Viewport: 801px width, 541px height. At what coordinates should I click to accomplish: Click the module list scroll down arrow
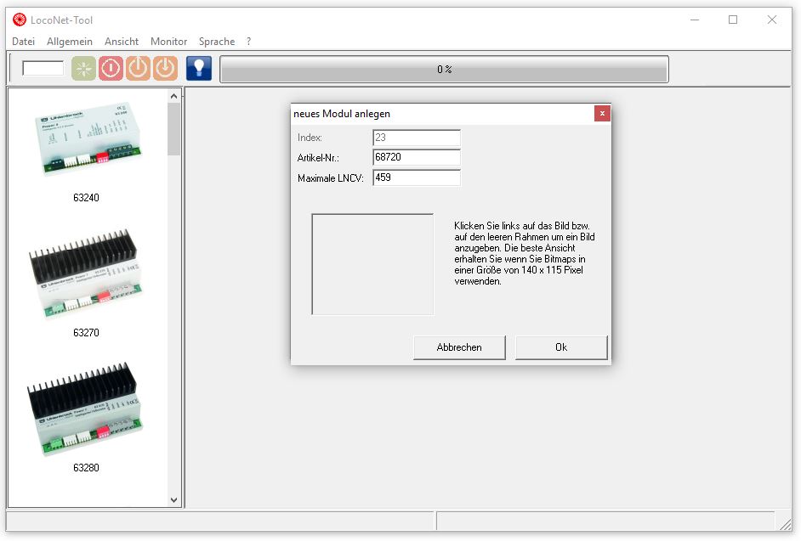pos(173,500)
